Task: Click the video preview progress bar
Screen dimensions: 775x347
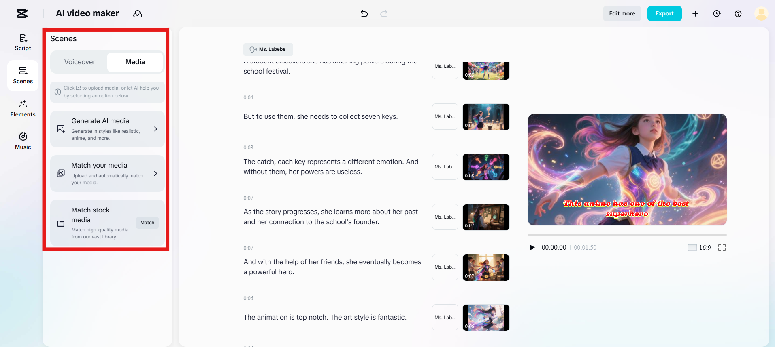Action: 627,235
